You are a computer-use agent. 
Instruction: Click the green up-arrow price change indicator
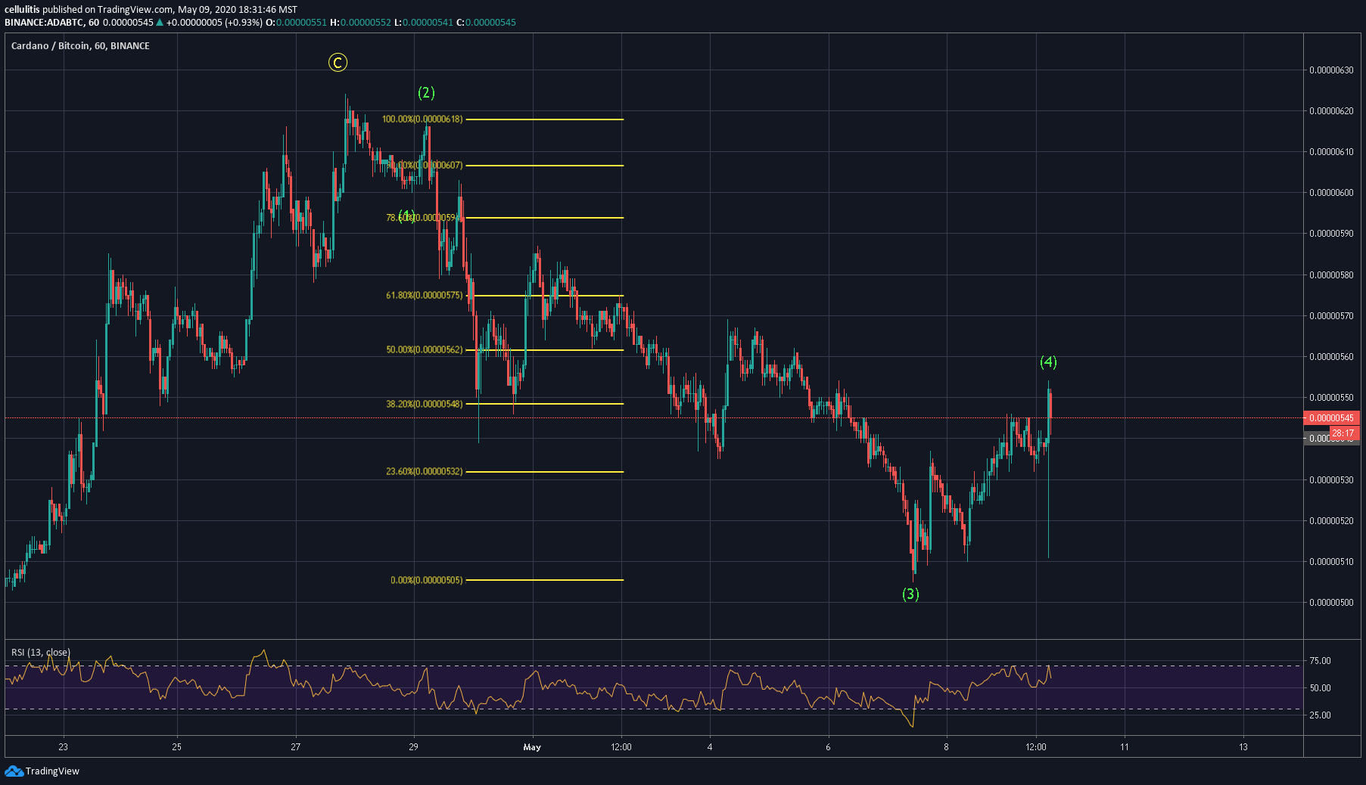click(160, 23)
